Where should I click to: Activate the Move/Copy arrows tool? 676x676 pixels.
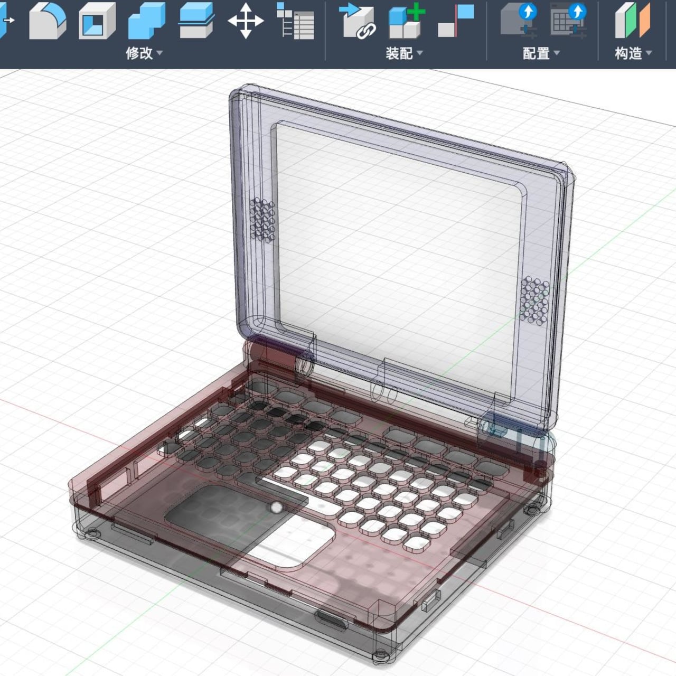(x=246, y=22)
